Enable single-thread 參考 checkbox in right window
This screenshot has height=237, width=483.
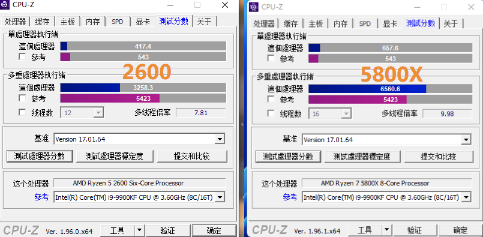tap(271, 59)
